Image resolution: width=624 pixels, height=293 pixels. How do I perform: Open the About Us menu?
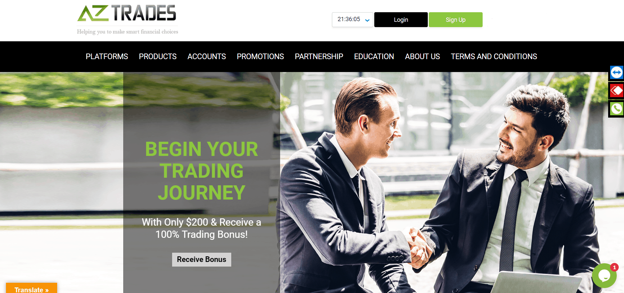click(x=422, y=56)
